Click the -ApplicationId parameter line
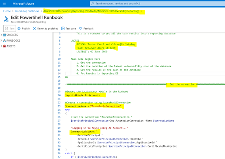225x159 pixels. point(117,143)
